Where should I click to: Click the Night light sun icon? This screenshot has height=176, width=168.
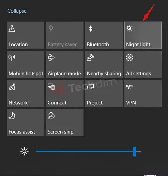129,28
